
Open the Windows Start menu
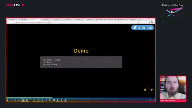[7, 100]
